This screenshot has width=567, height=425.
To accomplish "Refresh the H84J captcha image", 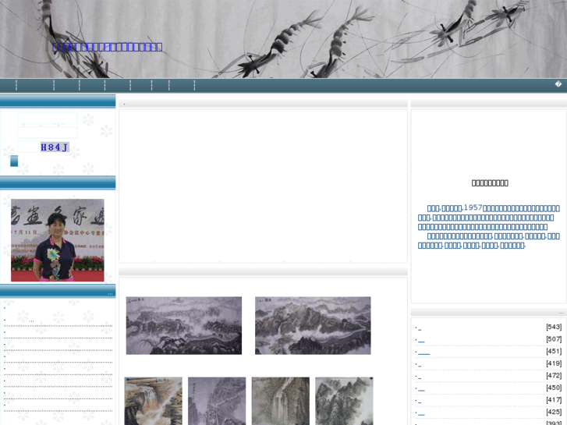I will [55, 147].
